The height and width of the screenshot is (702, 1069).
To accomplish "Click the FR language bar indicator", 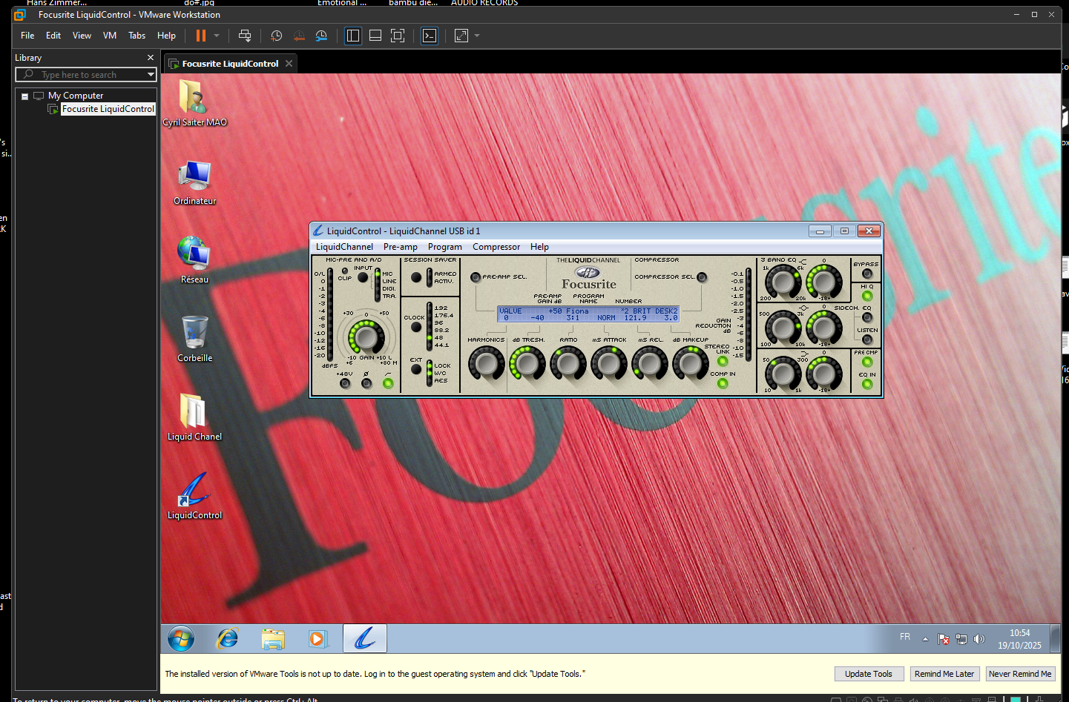I will 905,637.
